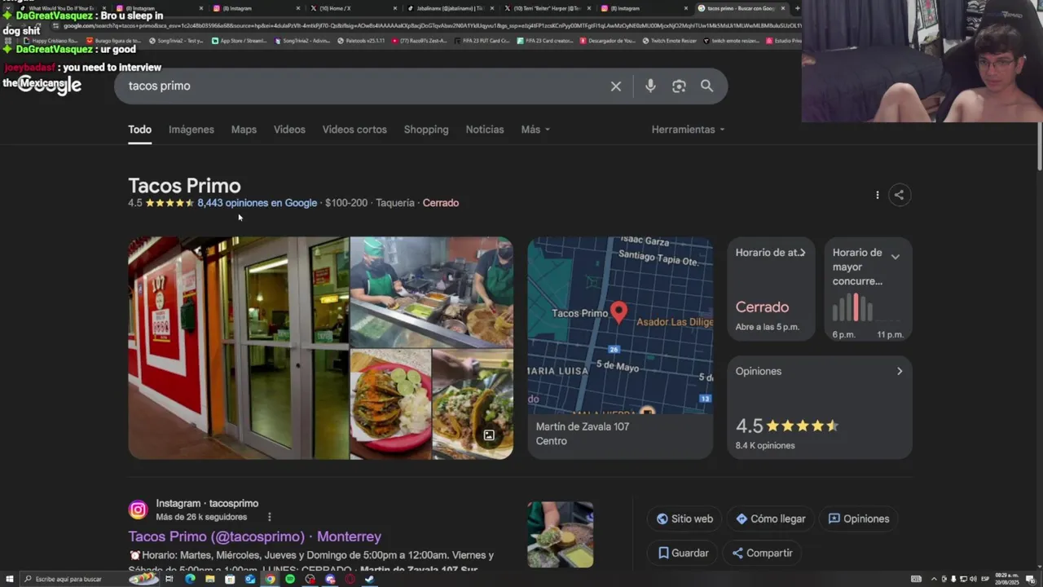This screenshot has width=1043, height=587.
Task: Click the Compartir button
Action: click(x=762, y=553)
